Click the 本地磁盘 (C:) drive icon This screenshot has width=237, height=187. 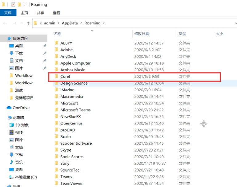[x=11, y=177]
